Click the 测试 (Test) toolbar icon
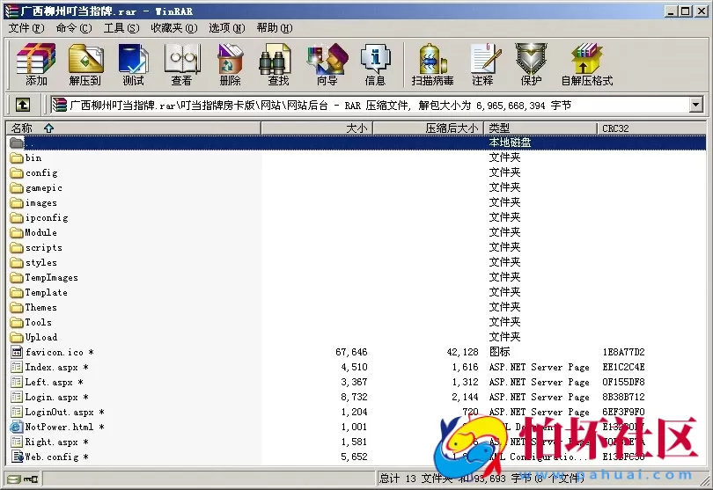 tap(133, 64)
